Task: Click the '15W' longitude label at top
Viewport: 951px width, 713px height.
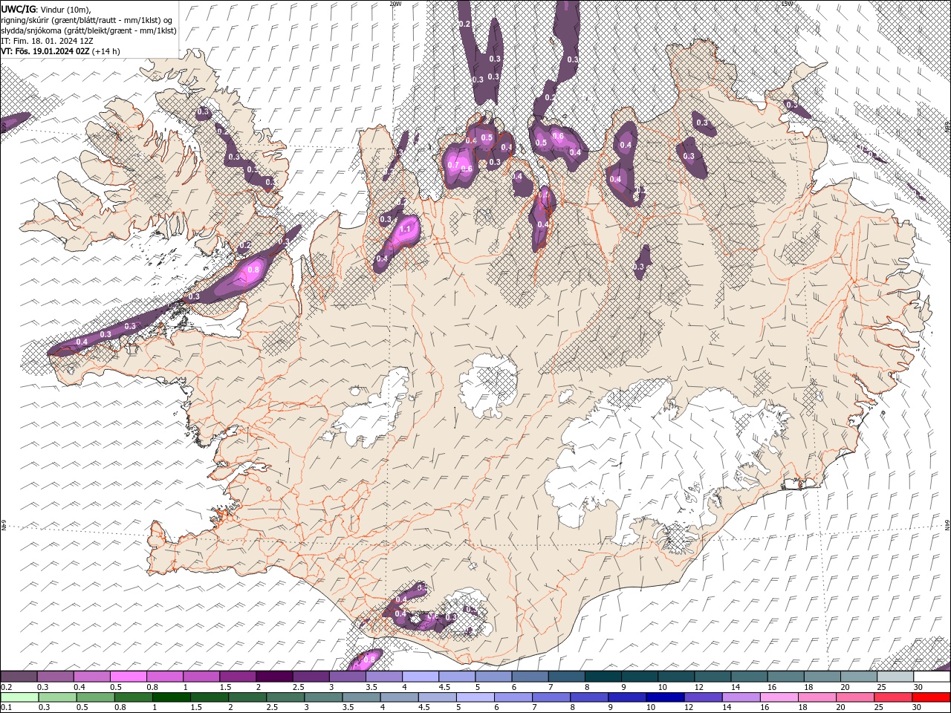Action: pos(787,4)
